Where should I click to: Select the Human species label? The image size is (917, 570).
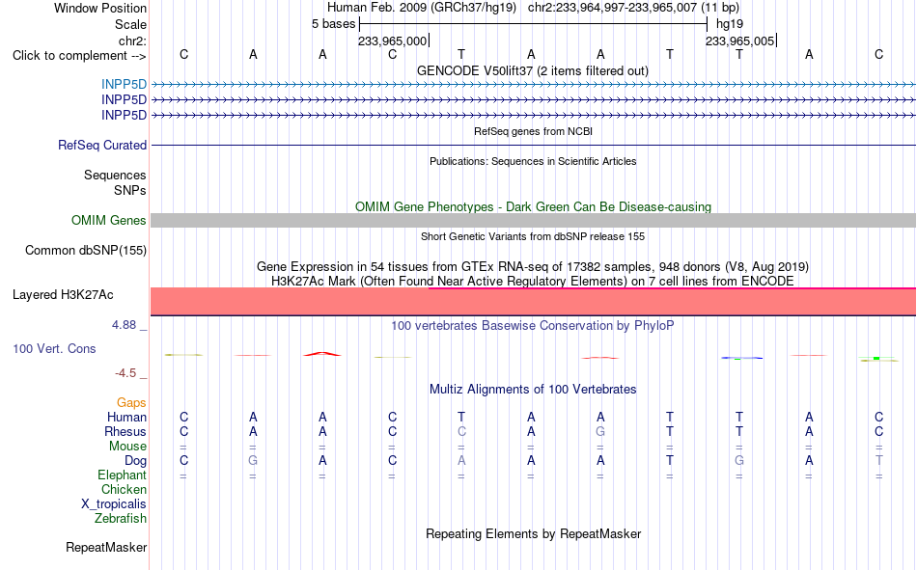[126, 417]
